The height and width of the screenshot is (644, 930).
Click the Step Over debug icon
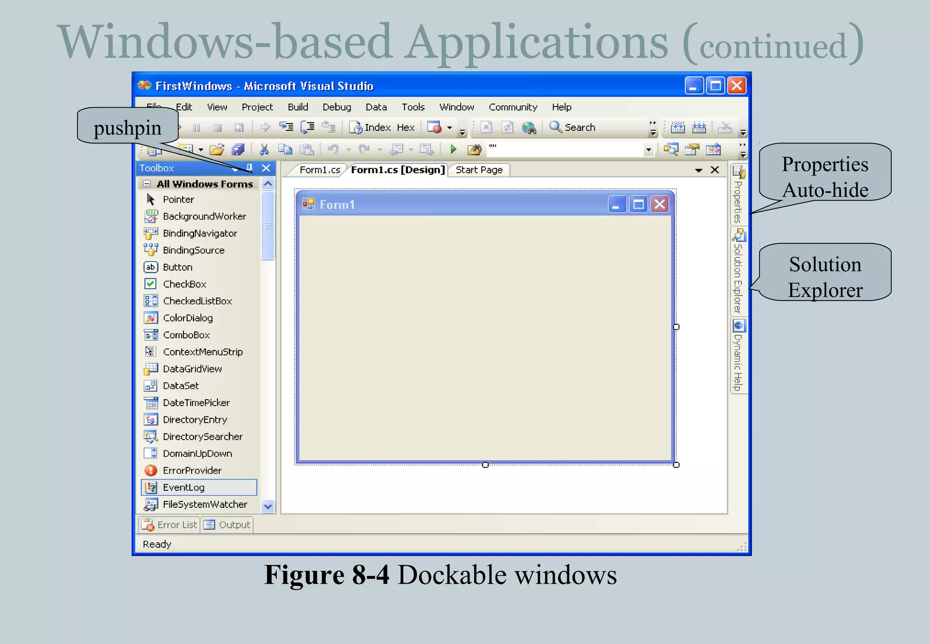(x=307, y=127)
